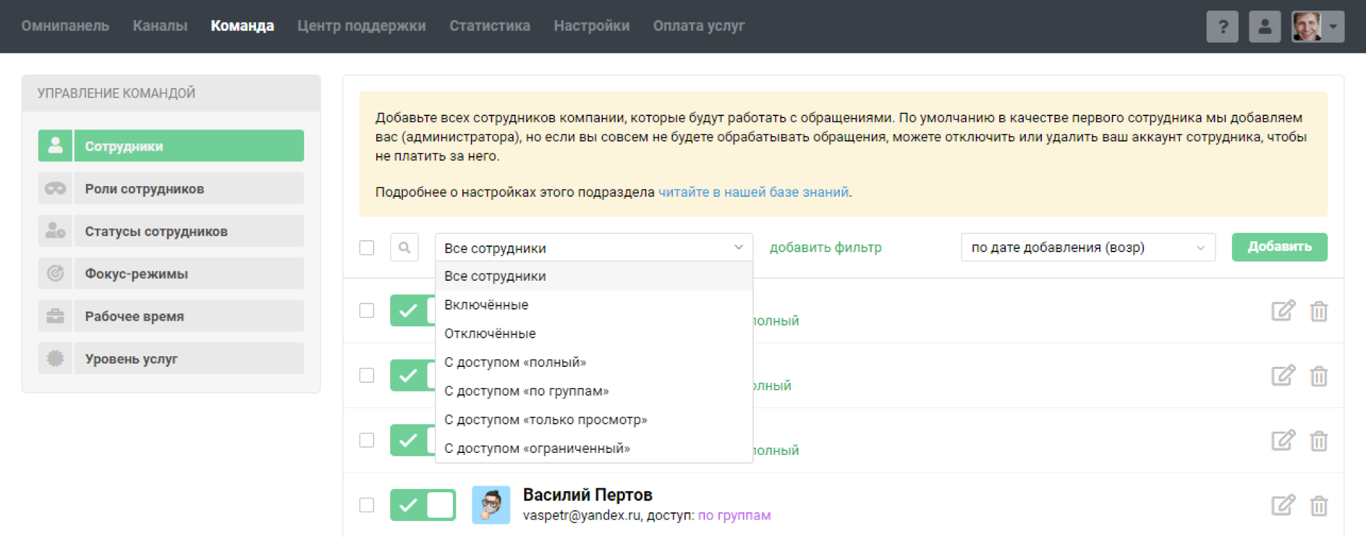Open the help question mark icon
Image resolution: width=1366 pixels, height=537 pixels.
pyautogui.click(x=1222, y=27)
